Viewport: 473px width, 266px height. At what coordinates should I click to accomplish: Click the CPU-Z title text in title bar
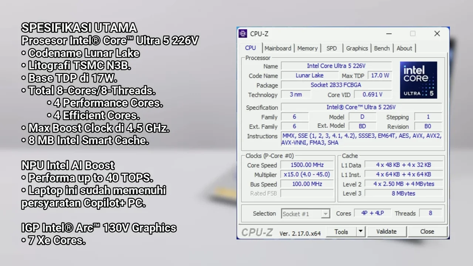click(x=259, y=34)
